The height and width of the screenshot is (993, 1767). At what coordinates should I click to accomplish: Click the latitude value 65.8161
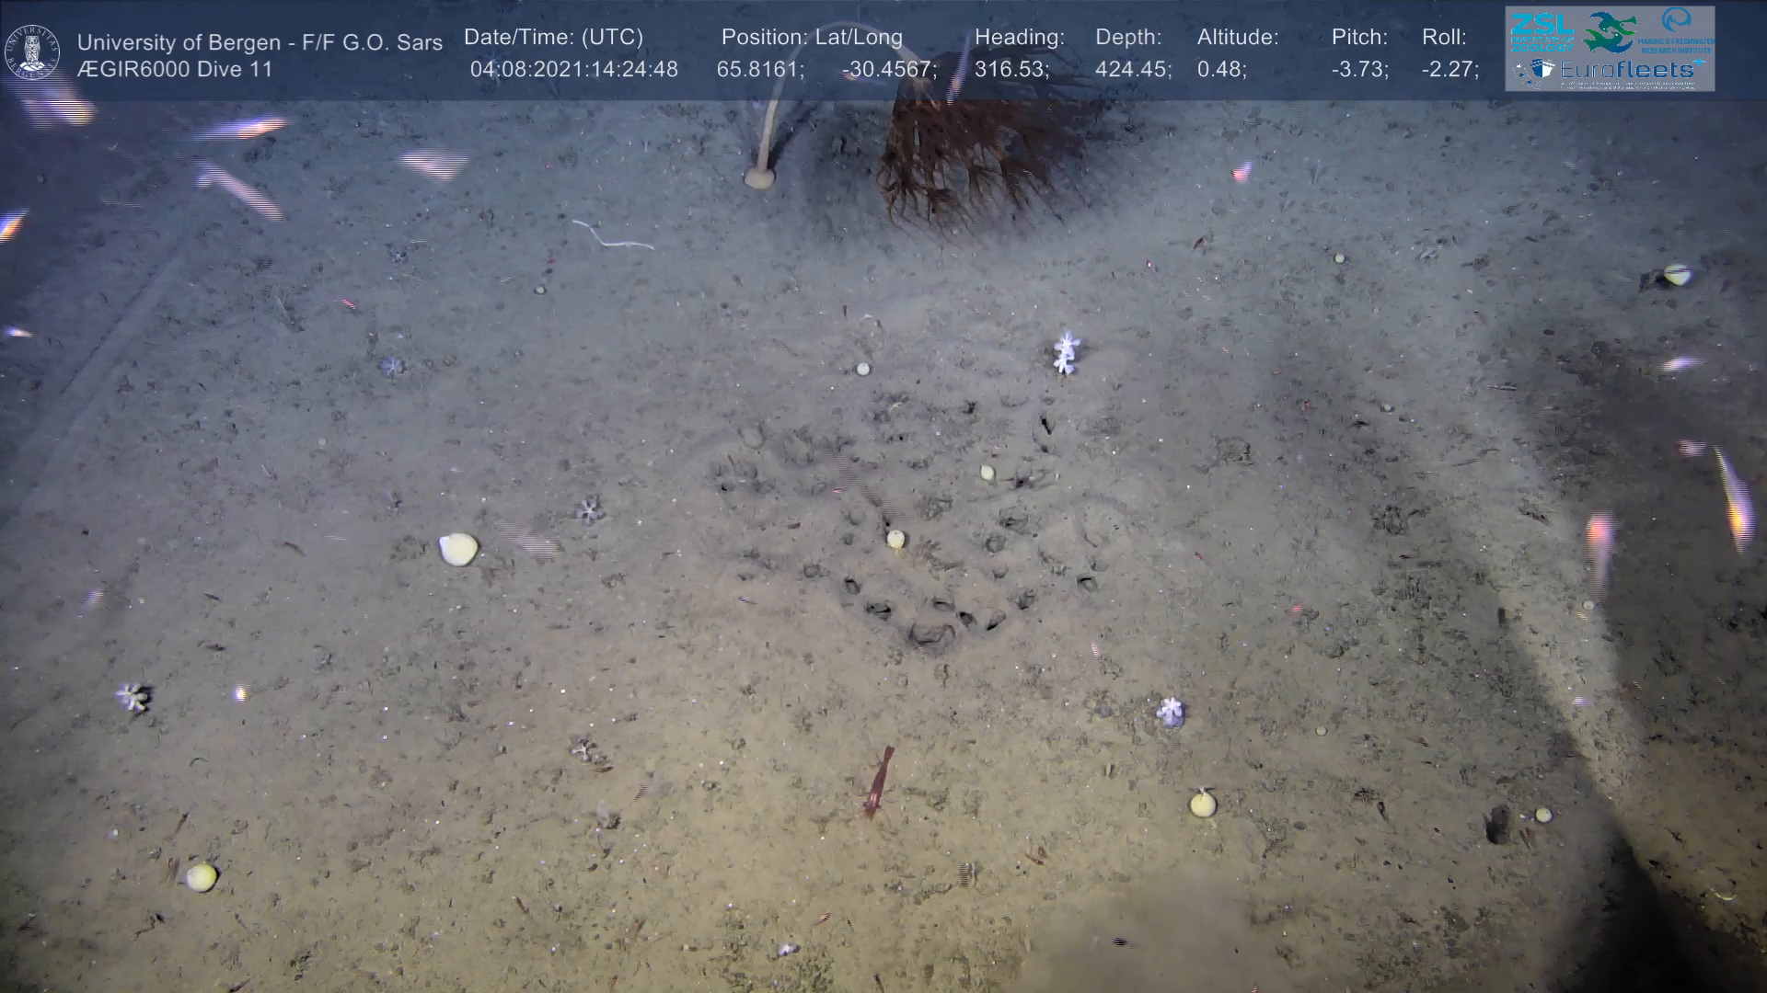[760, 69]
